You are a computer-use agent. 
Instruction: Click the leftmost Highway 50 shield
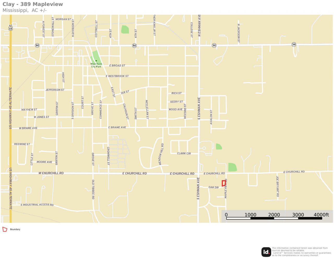tap(37, 45)
